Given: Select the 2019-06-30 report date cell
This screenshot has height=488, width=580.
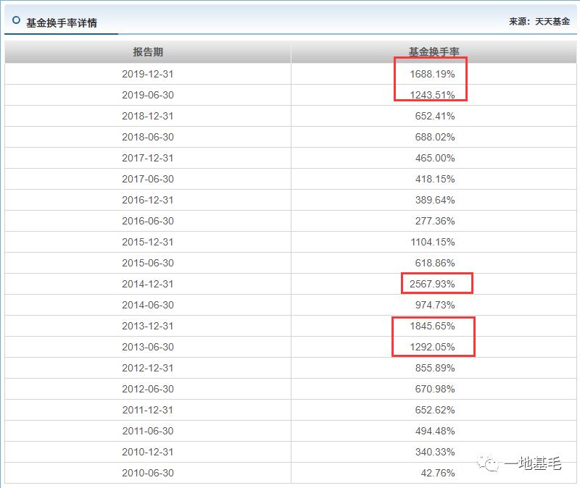Looking at the screenshot, I should pos(148,95).
